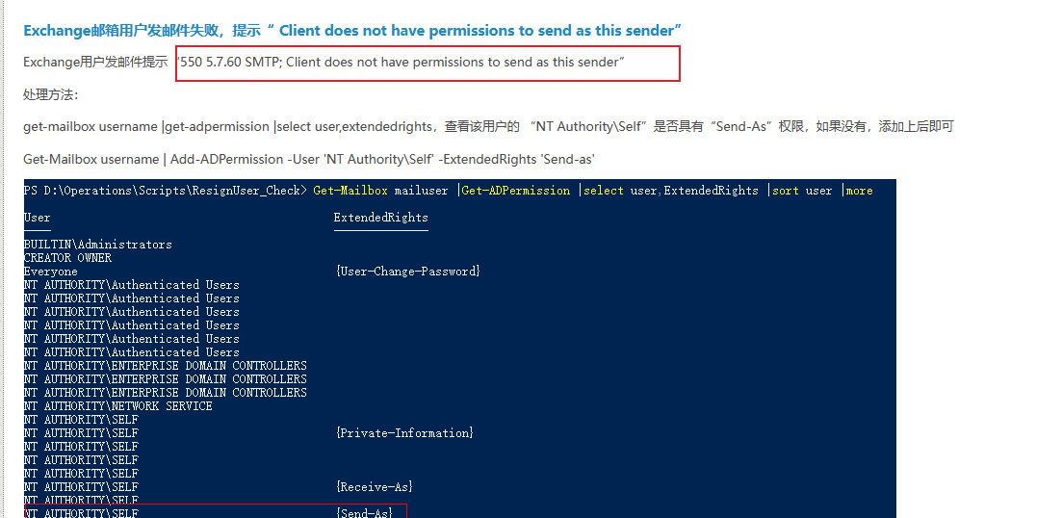This screenshot has height=518, width=1062.
Task: Click the ExtendedRights column header
Action: (380, 218)
